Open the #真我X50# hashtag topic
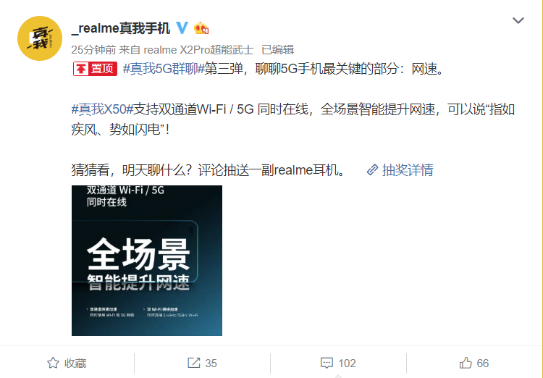Screen dimensions: 543x378 tap(103, 109)
